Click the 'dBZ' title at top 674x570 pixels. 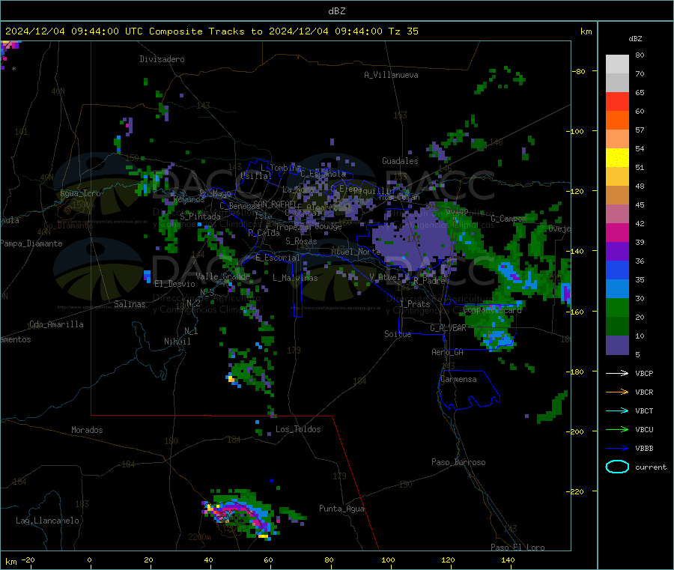pyautogui.click(x=336, y=11)
